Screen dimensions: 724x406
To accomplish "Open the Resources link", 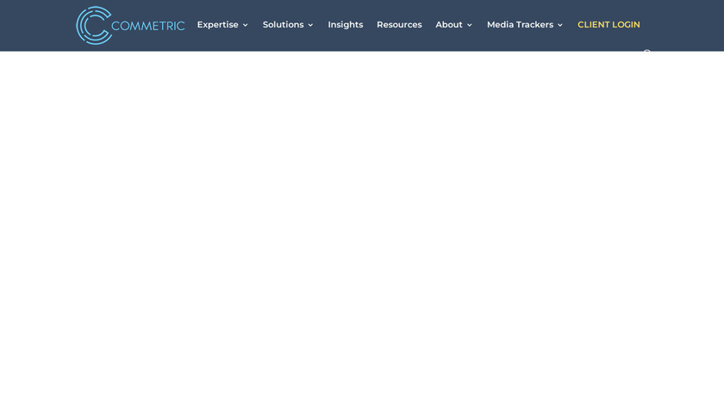I will pos(399,25).
